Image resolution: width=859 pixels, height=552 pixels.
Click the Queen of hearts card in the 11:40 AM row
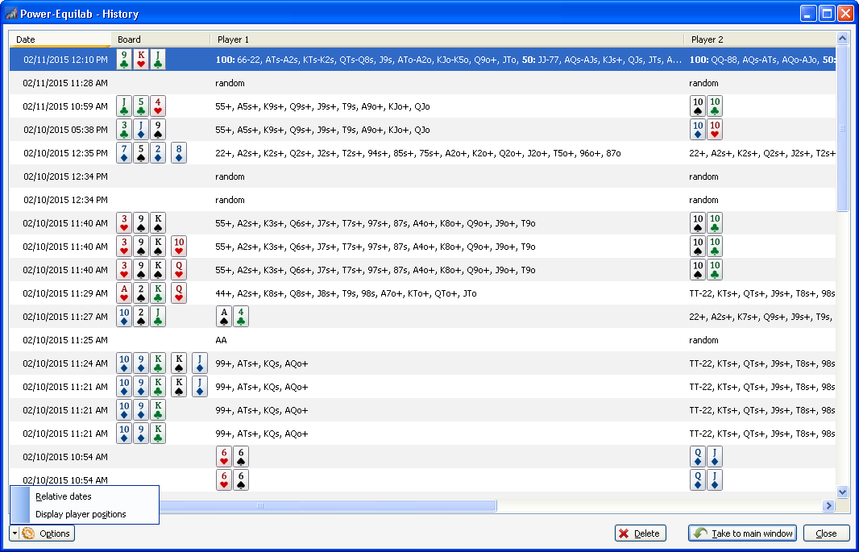point(179,270)
